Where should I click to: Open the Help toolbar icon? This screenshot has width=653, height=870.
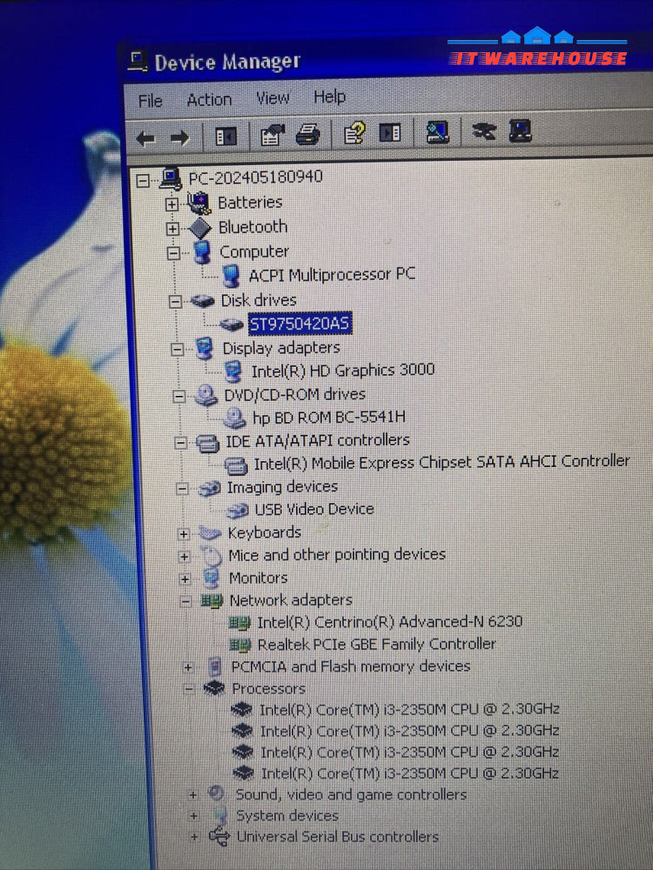pos(354,133)
